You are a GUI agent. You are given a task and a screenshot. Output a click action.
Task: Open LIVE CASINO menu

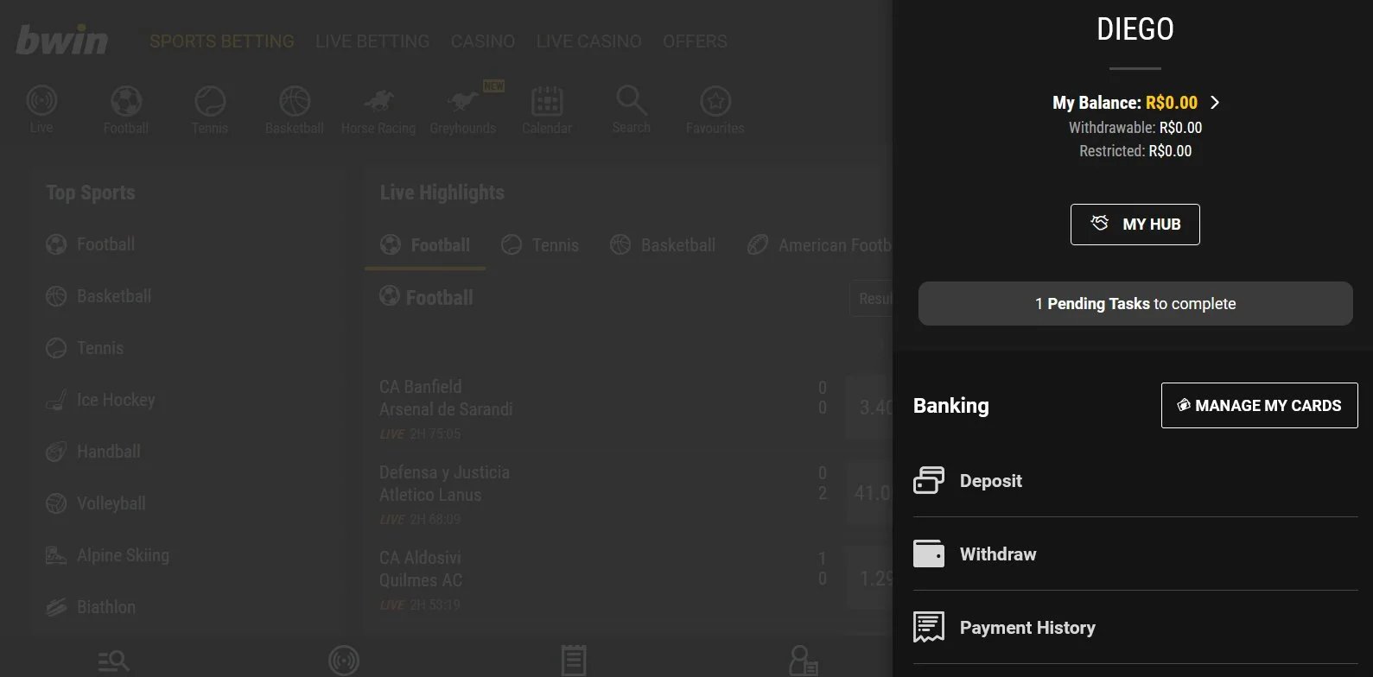click(x=589, y=41)
